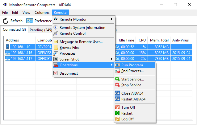
Task: Click the red Stop Service gear icon
Action: click(117, 85)
